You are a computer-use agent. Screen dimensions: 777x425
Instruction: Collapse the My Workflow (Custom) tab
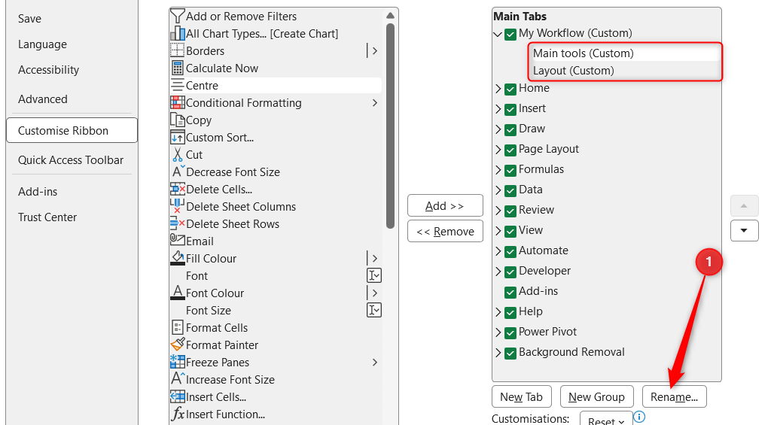pyautogui.click(x=498, y=35)
